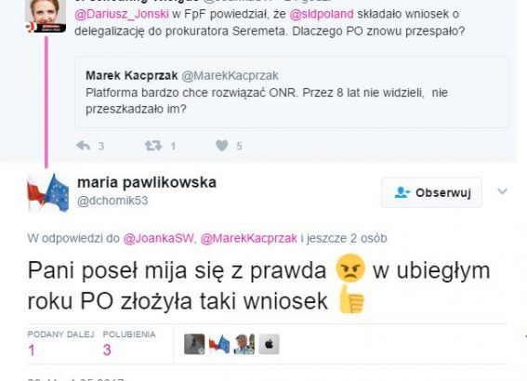Screen dimensions: 527x381
Task: Open the quoted Marek Kacprzak tweet
Action: [x=292, y=92]
